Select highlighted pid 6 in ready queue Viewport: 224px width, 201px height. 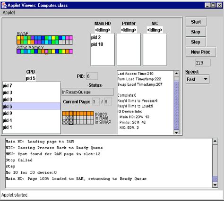(31, 107)
